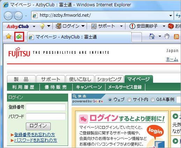Click the browser Back arrow button
181x148 pixels.
[x=8, y=16]
